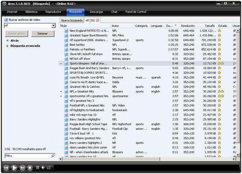Click video icon of Patriots vs Panthers

(66, 50)
